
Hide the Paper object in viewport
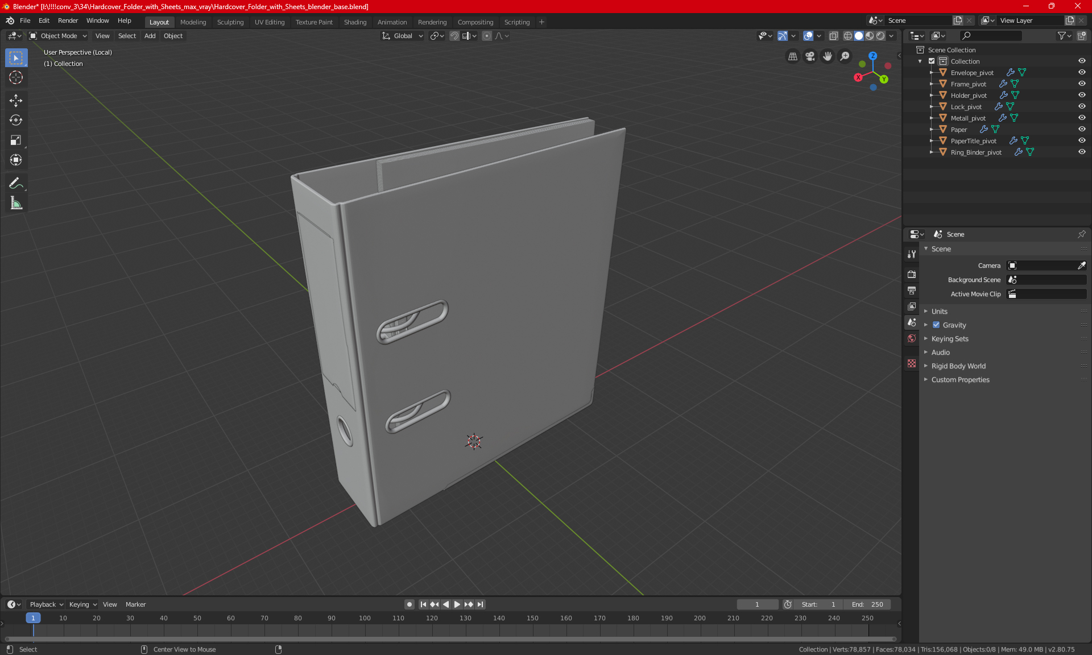(1082, 130)
